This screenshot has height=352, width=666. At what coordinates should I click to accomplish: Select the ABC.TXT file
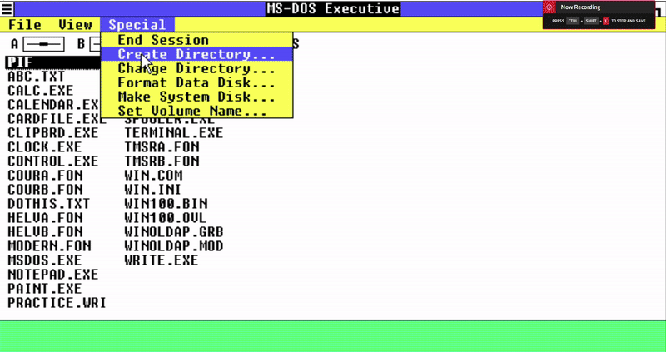[x=36, y=77]
